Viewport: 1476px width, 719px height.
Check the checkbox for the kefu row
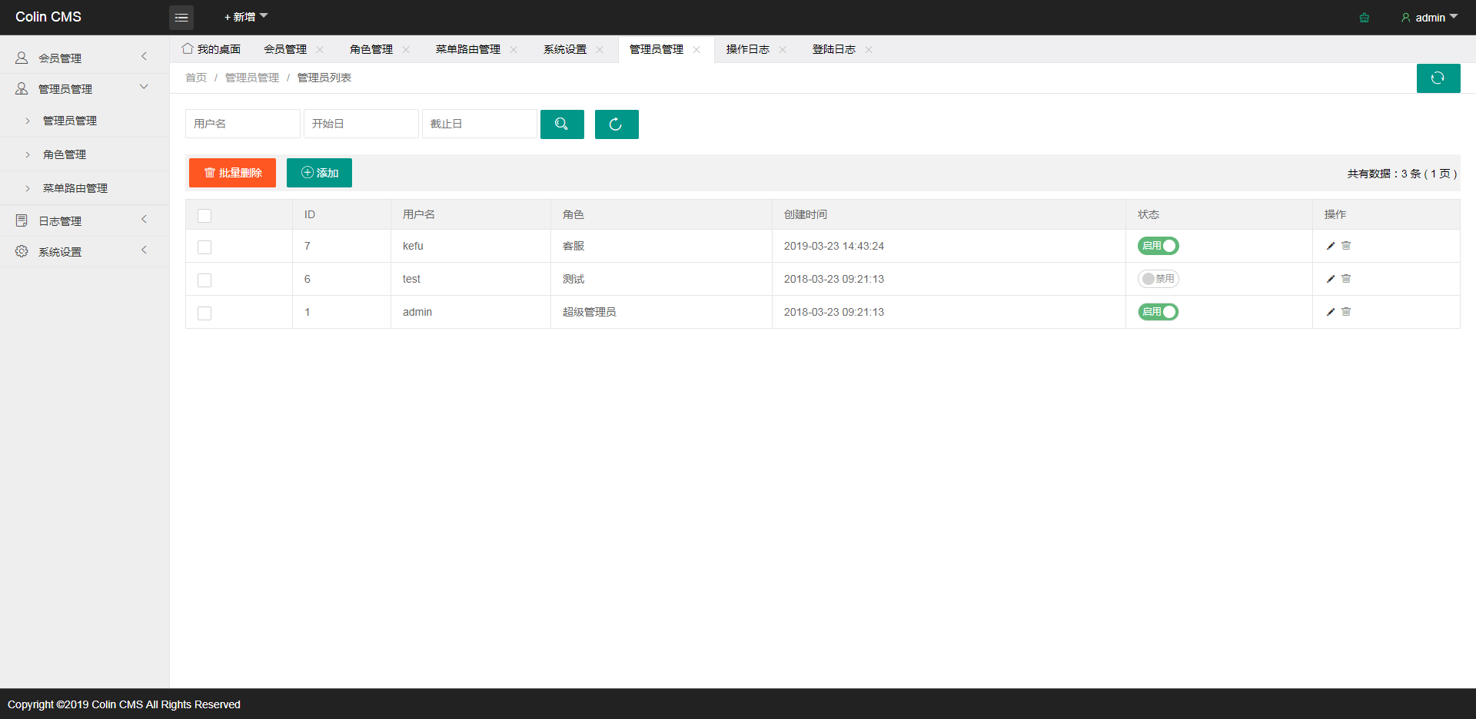(204, 247)
